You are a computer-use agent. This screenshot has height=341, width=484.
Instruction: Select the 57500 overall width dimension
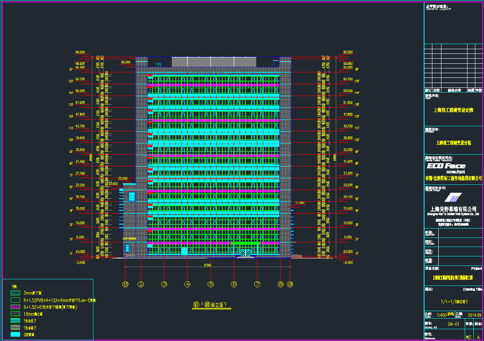point(208,265)
